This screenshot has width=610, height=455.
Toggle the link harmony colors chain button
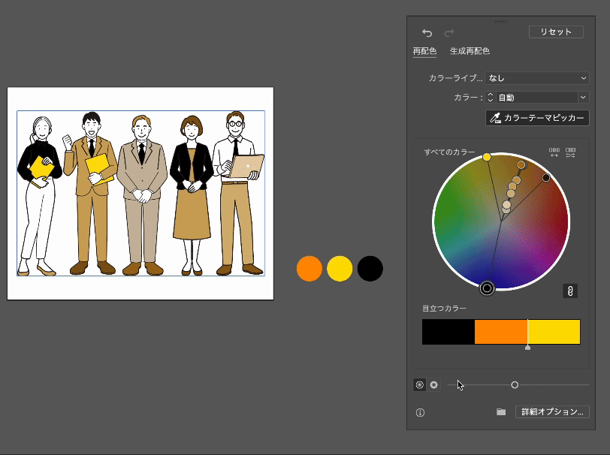point(570,291)
